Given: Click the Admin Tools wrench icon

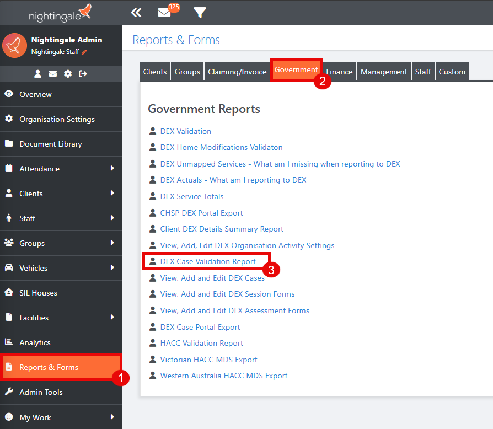Looking at the screenshot, I should coord(9,392).
